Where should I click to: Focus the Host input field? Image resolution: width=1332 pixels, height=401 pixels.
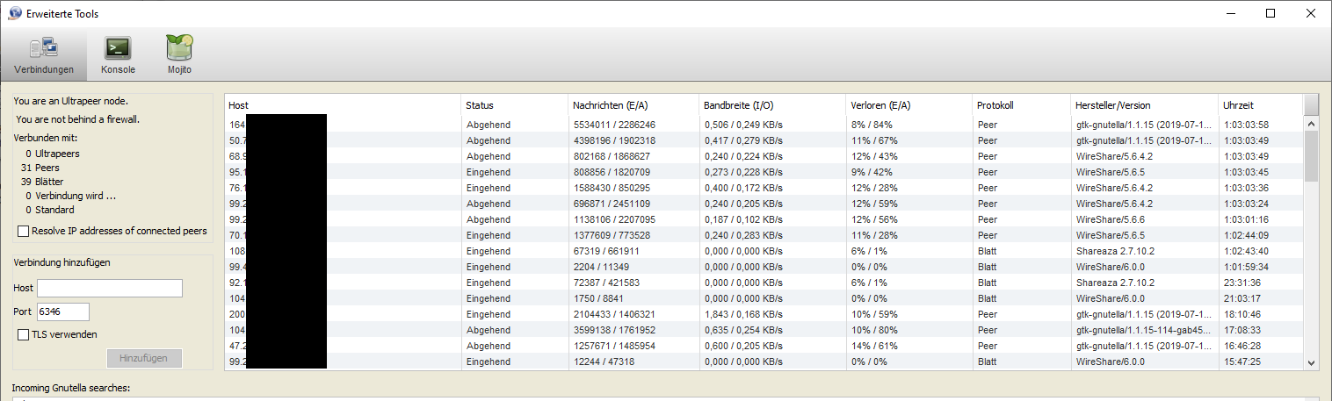[110, 288]
